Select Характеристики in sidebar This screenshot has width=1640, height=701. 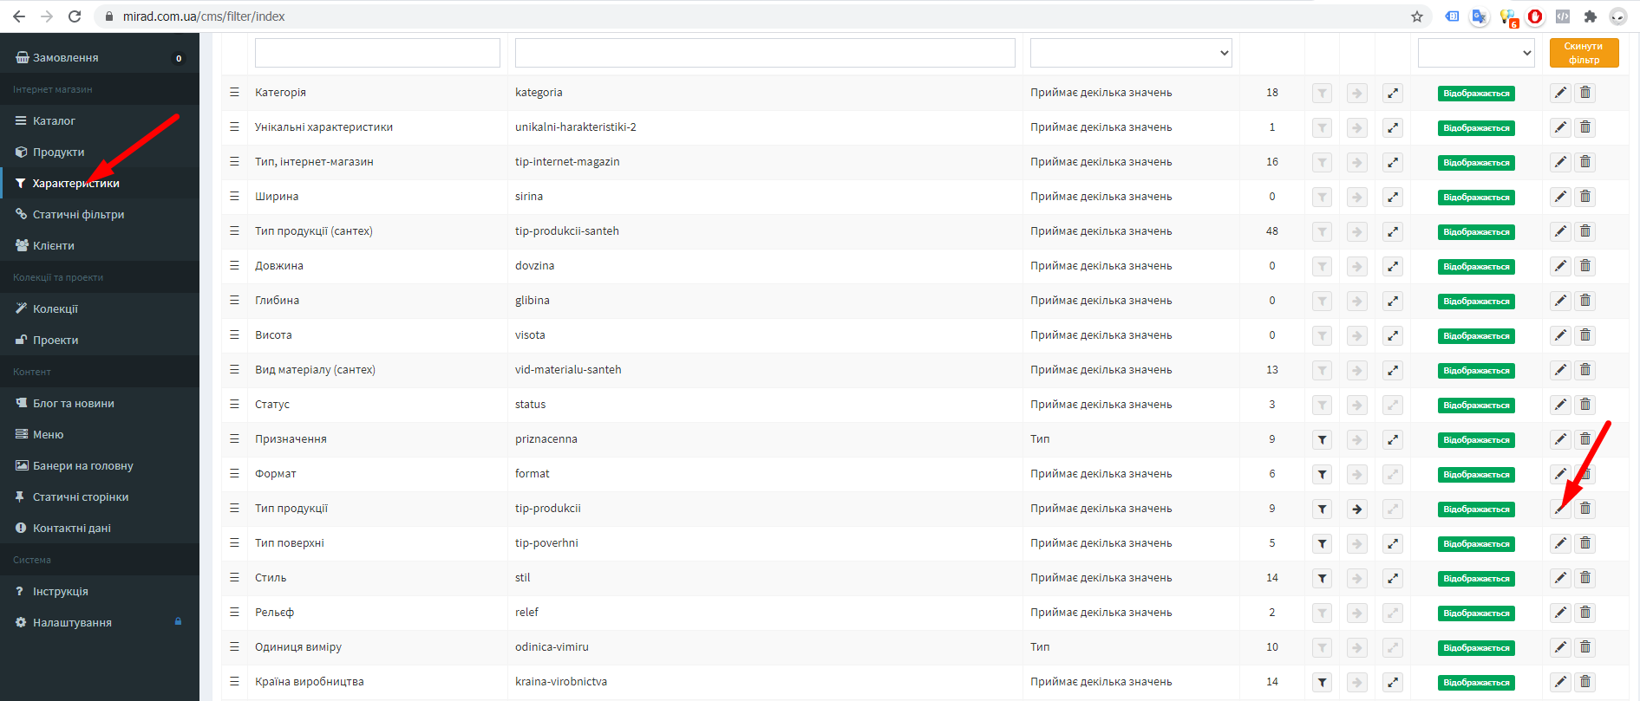point(100,183)
